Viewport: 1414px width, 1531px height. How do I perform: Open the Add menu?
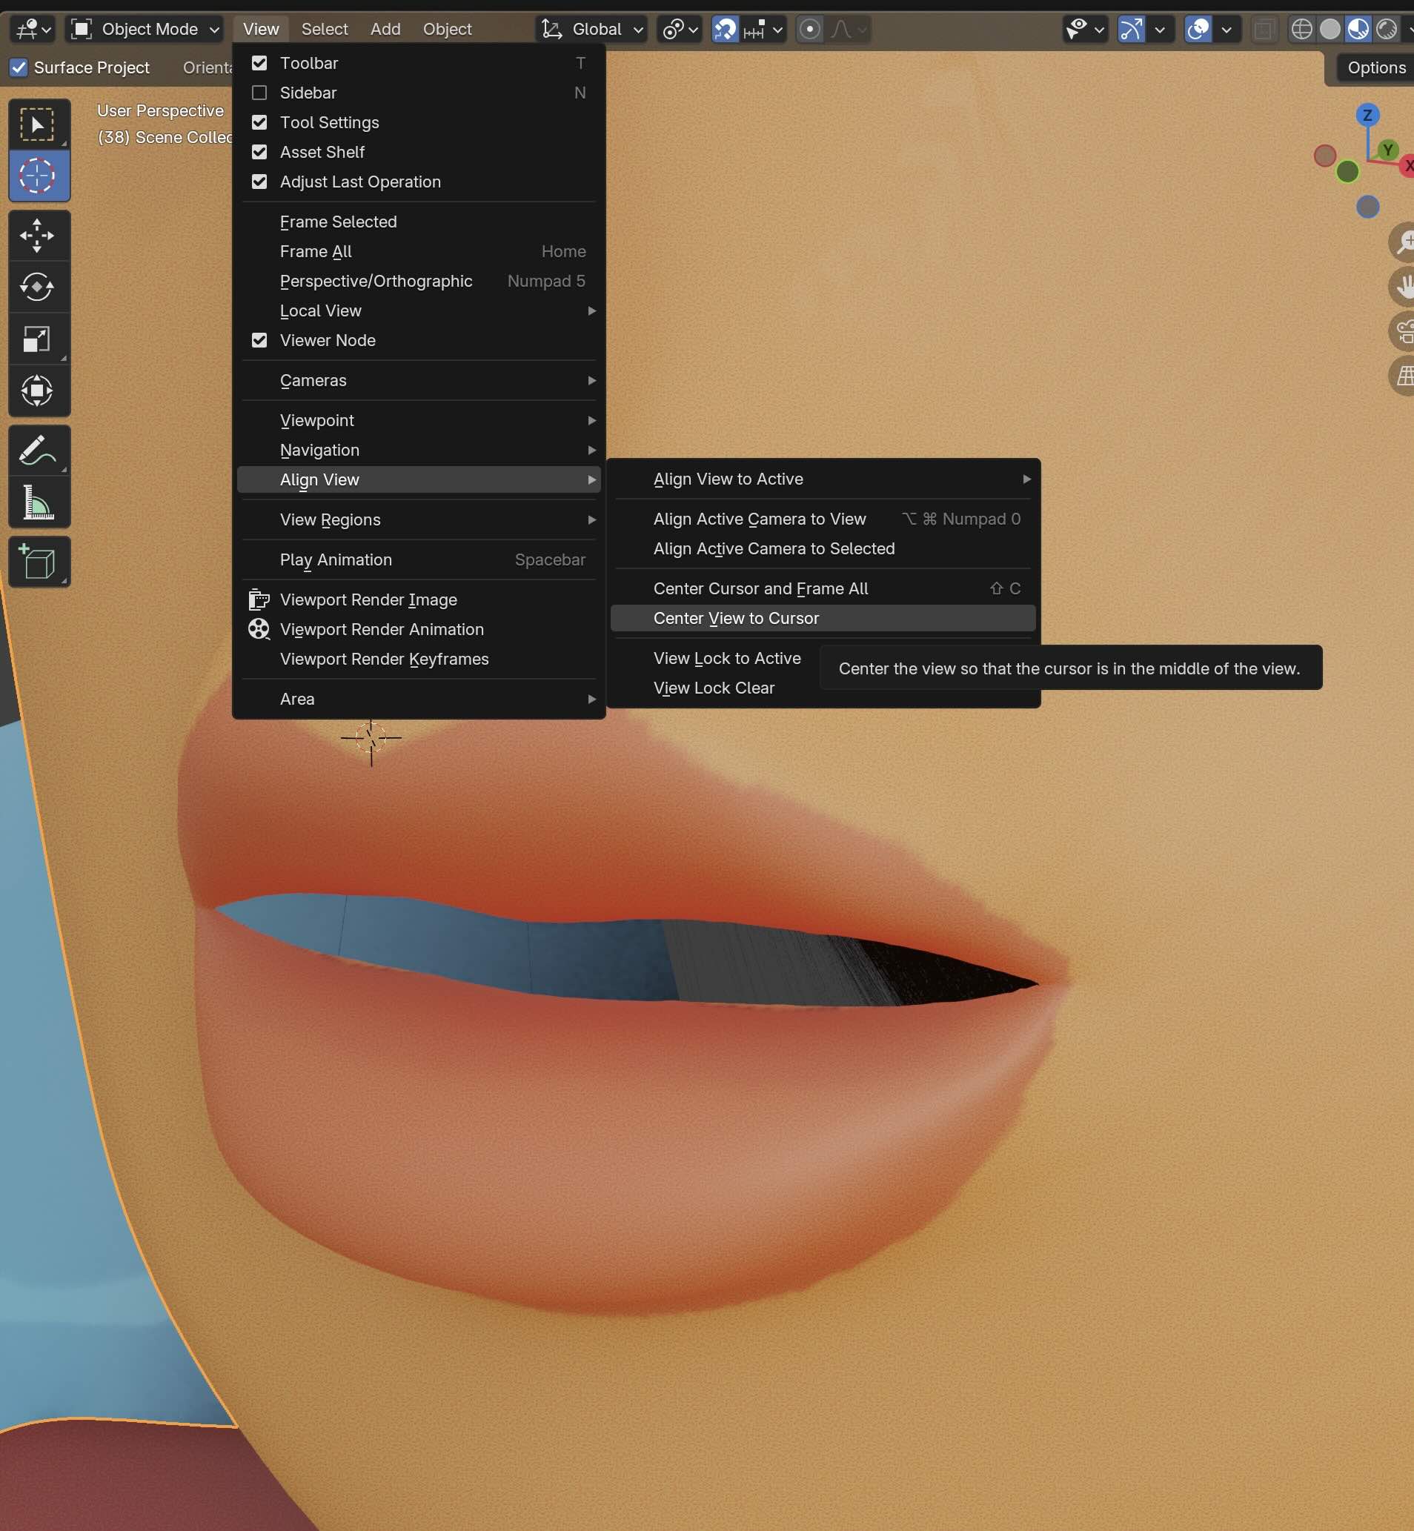point(385,29)
